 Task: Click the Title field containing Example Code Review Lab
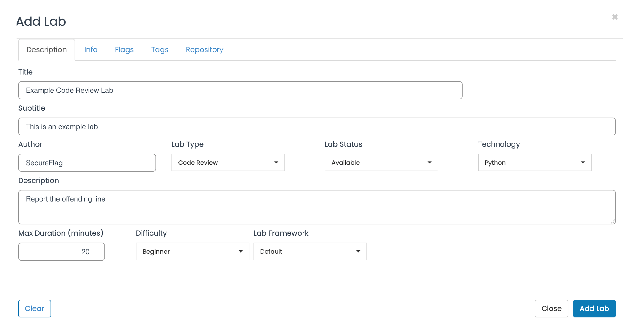tap(240, 90)
